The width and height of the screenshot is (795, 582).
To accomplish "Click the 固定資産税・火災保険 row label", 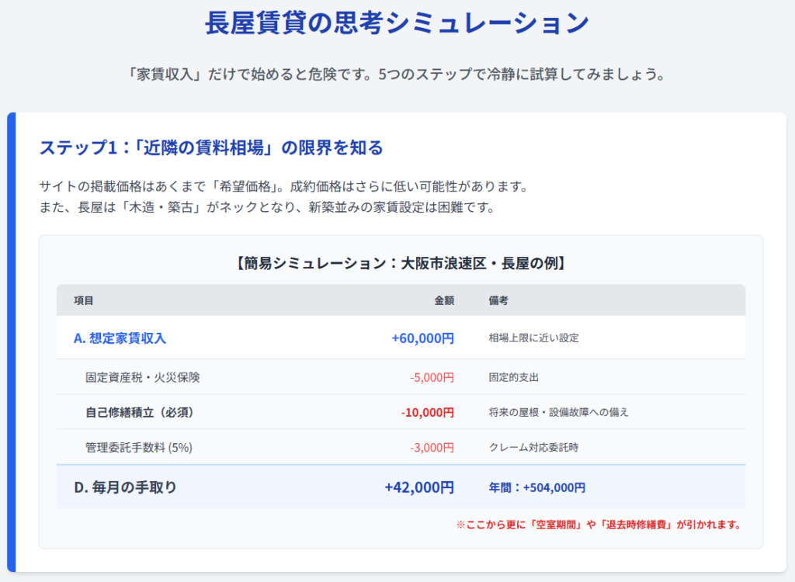I will click(143, 377).
